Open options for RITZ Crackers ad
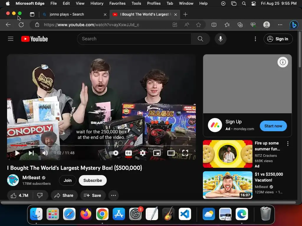Image resolution: width=302 pixels, height=226 pixels. [x=288, y=144]
